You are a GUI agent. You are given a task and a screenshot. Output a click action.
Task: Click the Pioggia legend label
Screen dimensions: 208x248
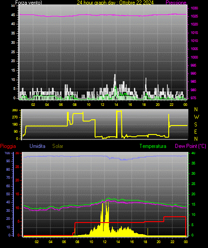[x=8, y=146]
